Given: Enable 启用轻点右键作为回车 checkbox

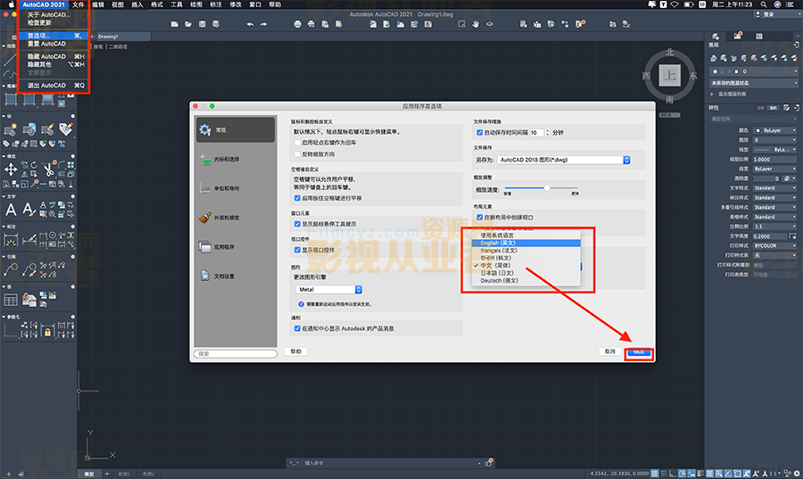Looking at the screenshot, I should pos(297,142).
